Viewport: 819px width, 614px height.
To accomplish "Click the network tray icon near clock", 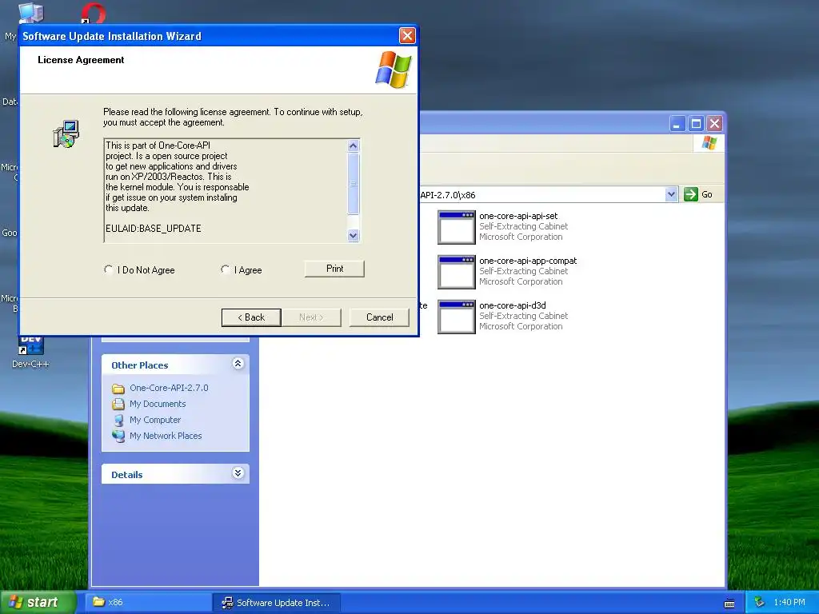I will tap(760, 602).
